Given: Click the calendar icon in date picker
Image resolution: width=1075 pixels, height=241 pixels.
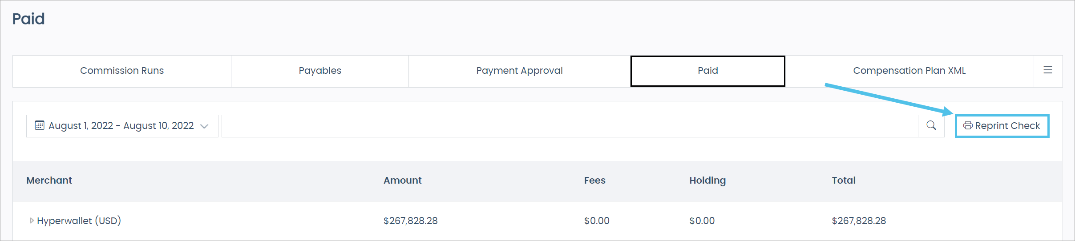Looking at the screenshot, I should coord(40,125).
